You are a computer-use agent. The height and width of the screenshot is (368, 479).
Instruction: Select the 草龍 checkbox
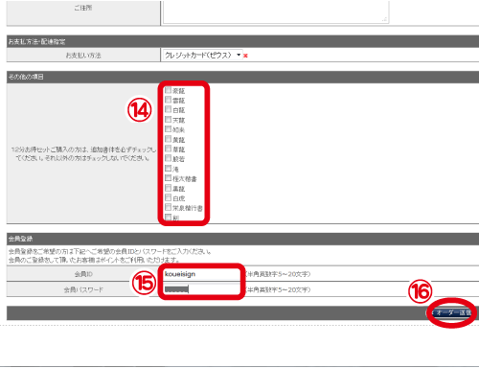169,149
